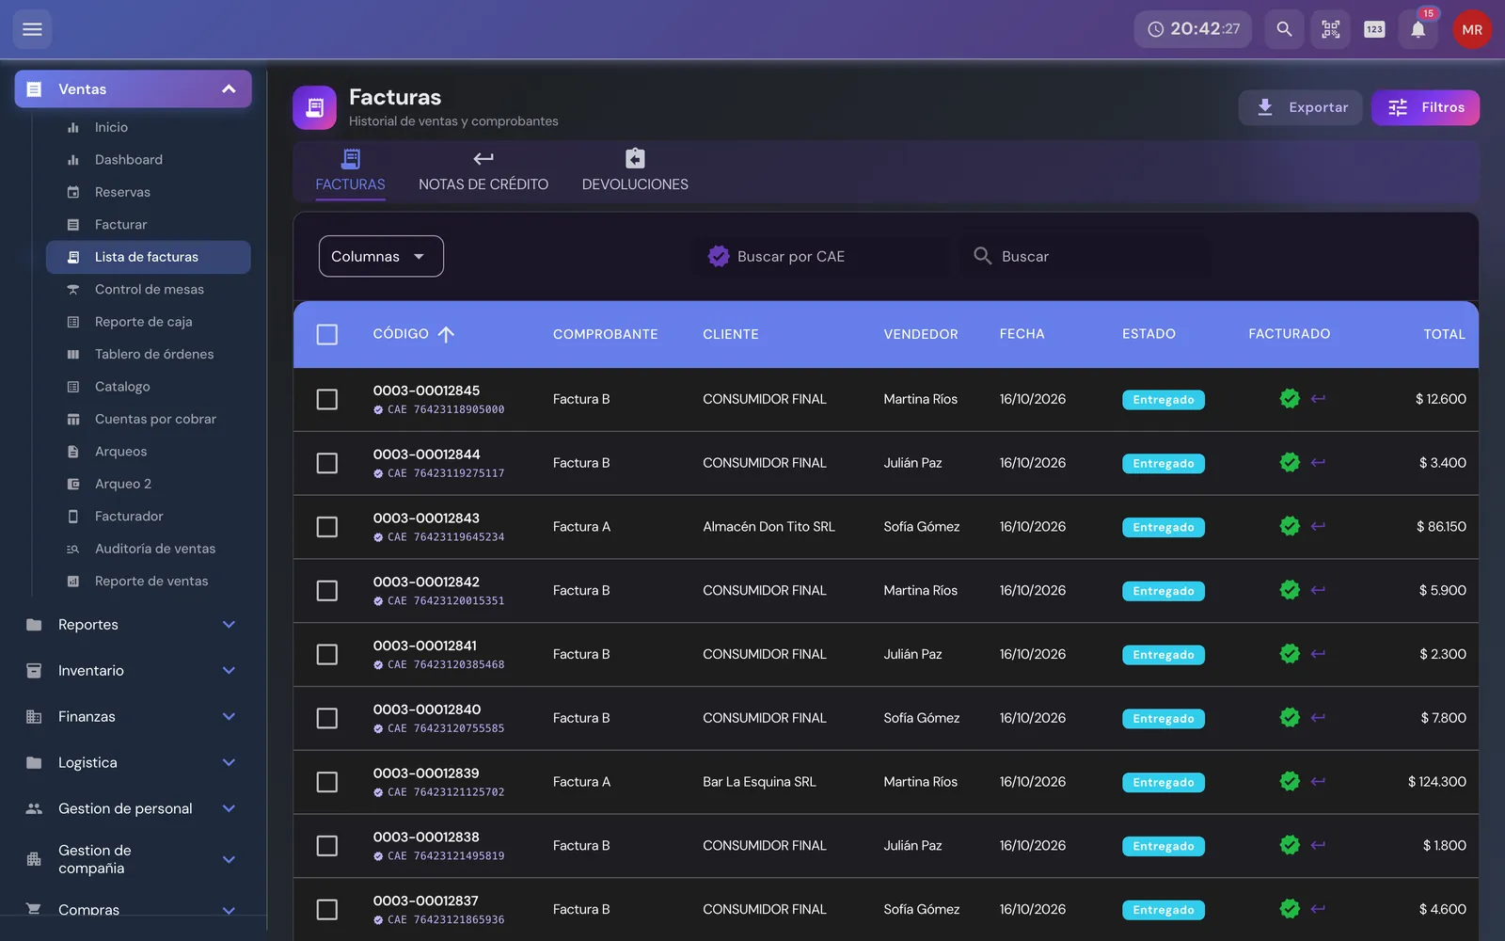The width and height of the screenshot is (1505, 941).
Task: Open MR user avatar menu
Action: 1472,29
